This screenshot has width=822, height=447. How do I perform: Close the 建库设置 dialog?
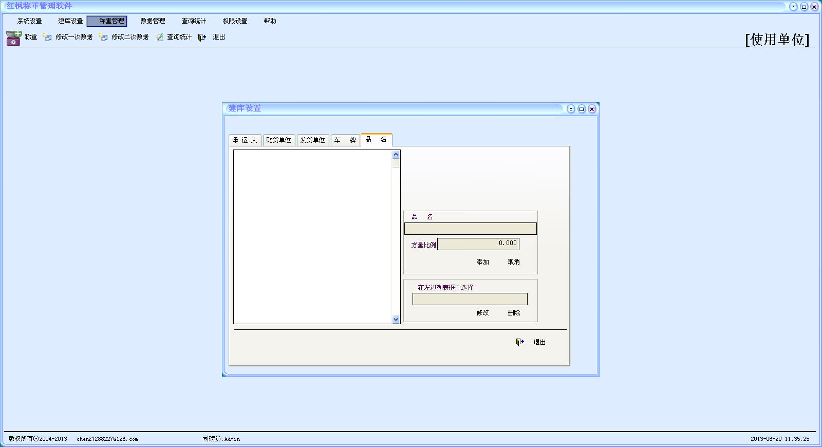tap(592, 109)
